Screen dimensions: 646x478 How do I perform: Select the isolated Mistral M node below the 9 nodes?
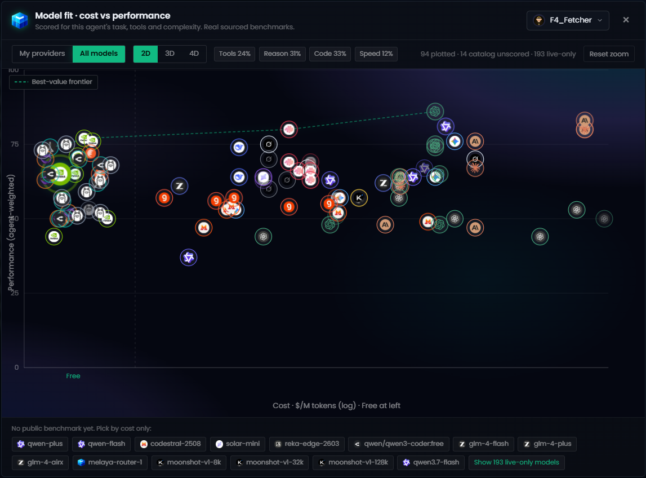pyautogui.click(x=203, y=228)
